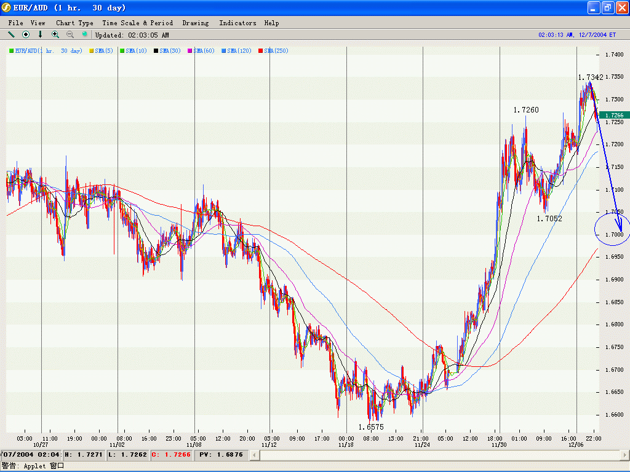Select the line drawing tool
Image resolution: width=630 pixels, height=472 pixels.
11,34
